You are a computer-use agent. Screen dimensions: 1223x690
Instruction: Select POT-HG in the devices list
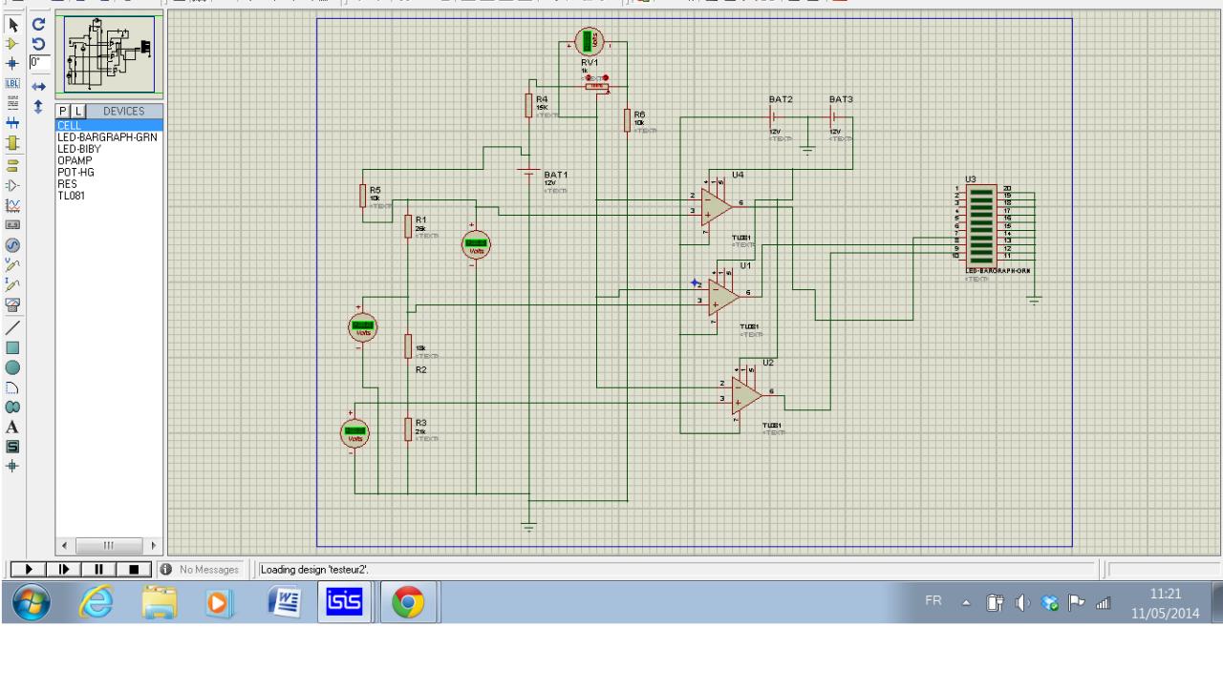(109, 172)
